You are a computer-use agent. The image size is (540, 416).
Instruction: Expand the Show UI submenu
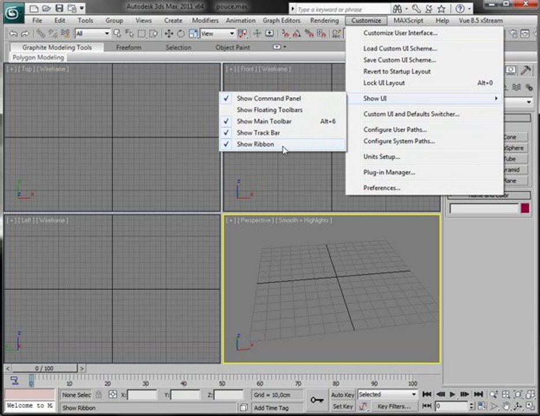(x=424, y=98)
